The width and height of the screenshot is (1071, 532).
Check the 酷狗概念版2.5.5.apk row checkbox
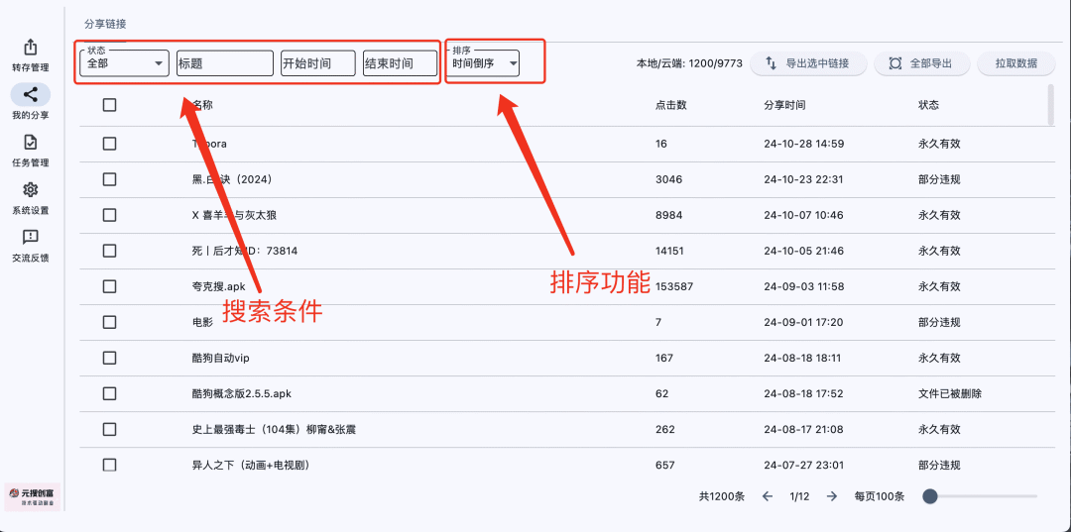tap(109, 393)
